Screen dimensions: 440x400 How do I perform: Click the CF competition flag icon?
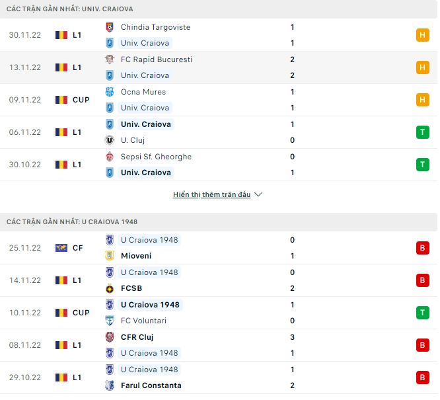point(61,248)
